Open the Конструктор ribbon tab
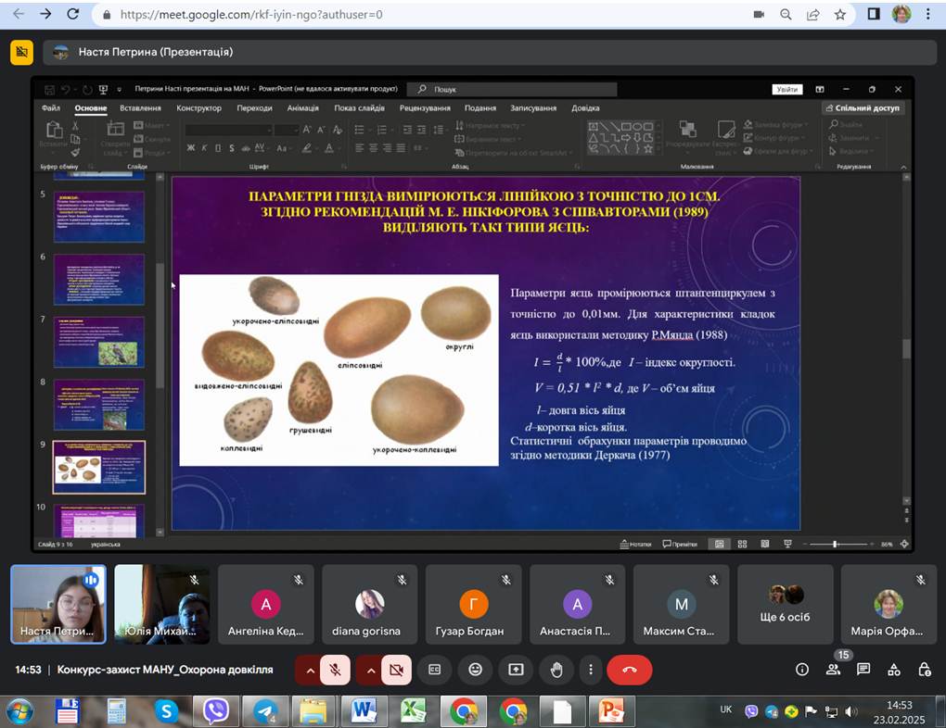The image size is (946, 728). coord(198,108)
